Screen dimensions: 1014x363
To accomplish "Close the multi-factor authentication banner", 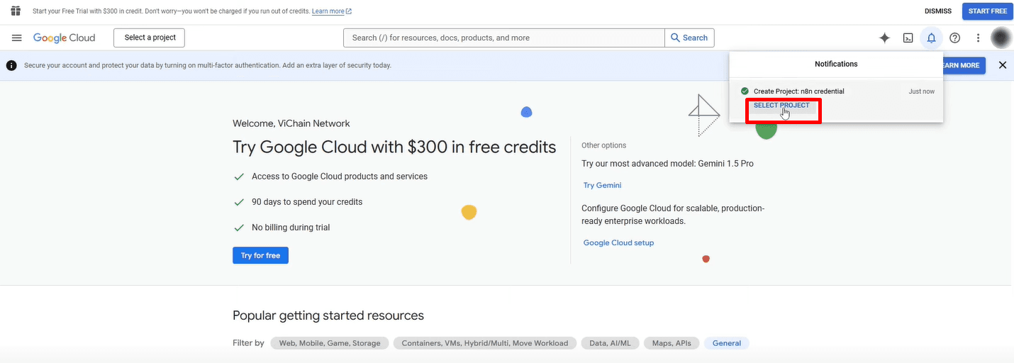I will 1003,65.
